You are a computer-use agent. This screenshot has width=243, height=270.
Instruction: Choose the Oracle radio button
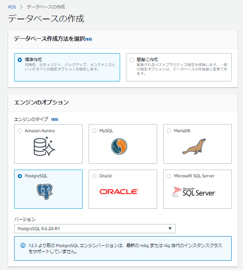point(94,176)
